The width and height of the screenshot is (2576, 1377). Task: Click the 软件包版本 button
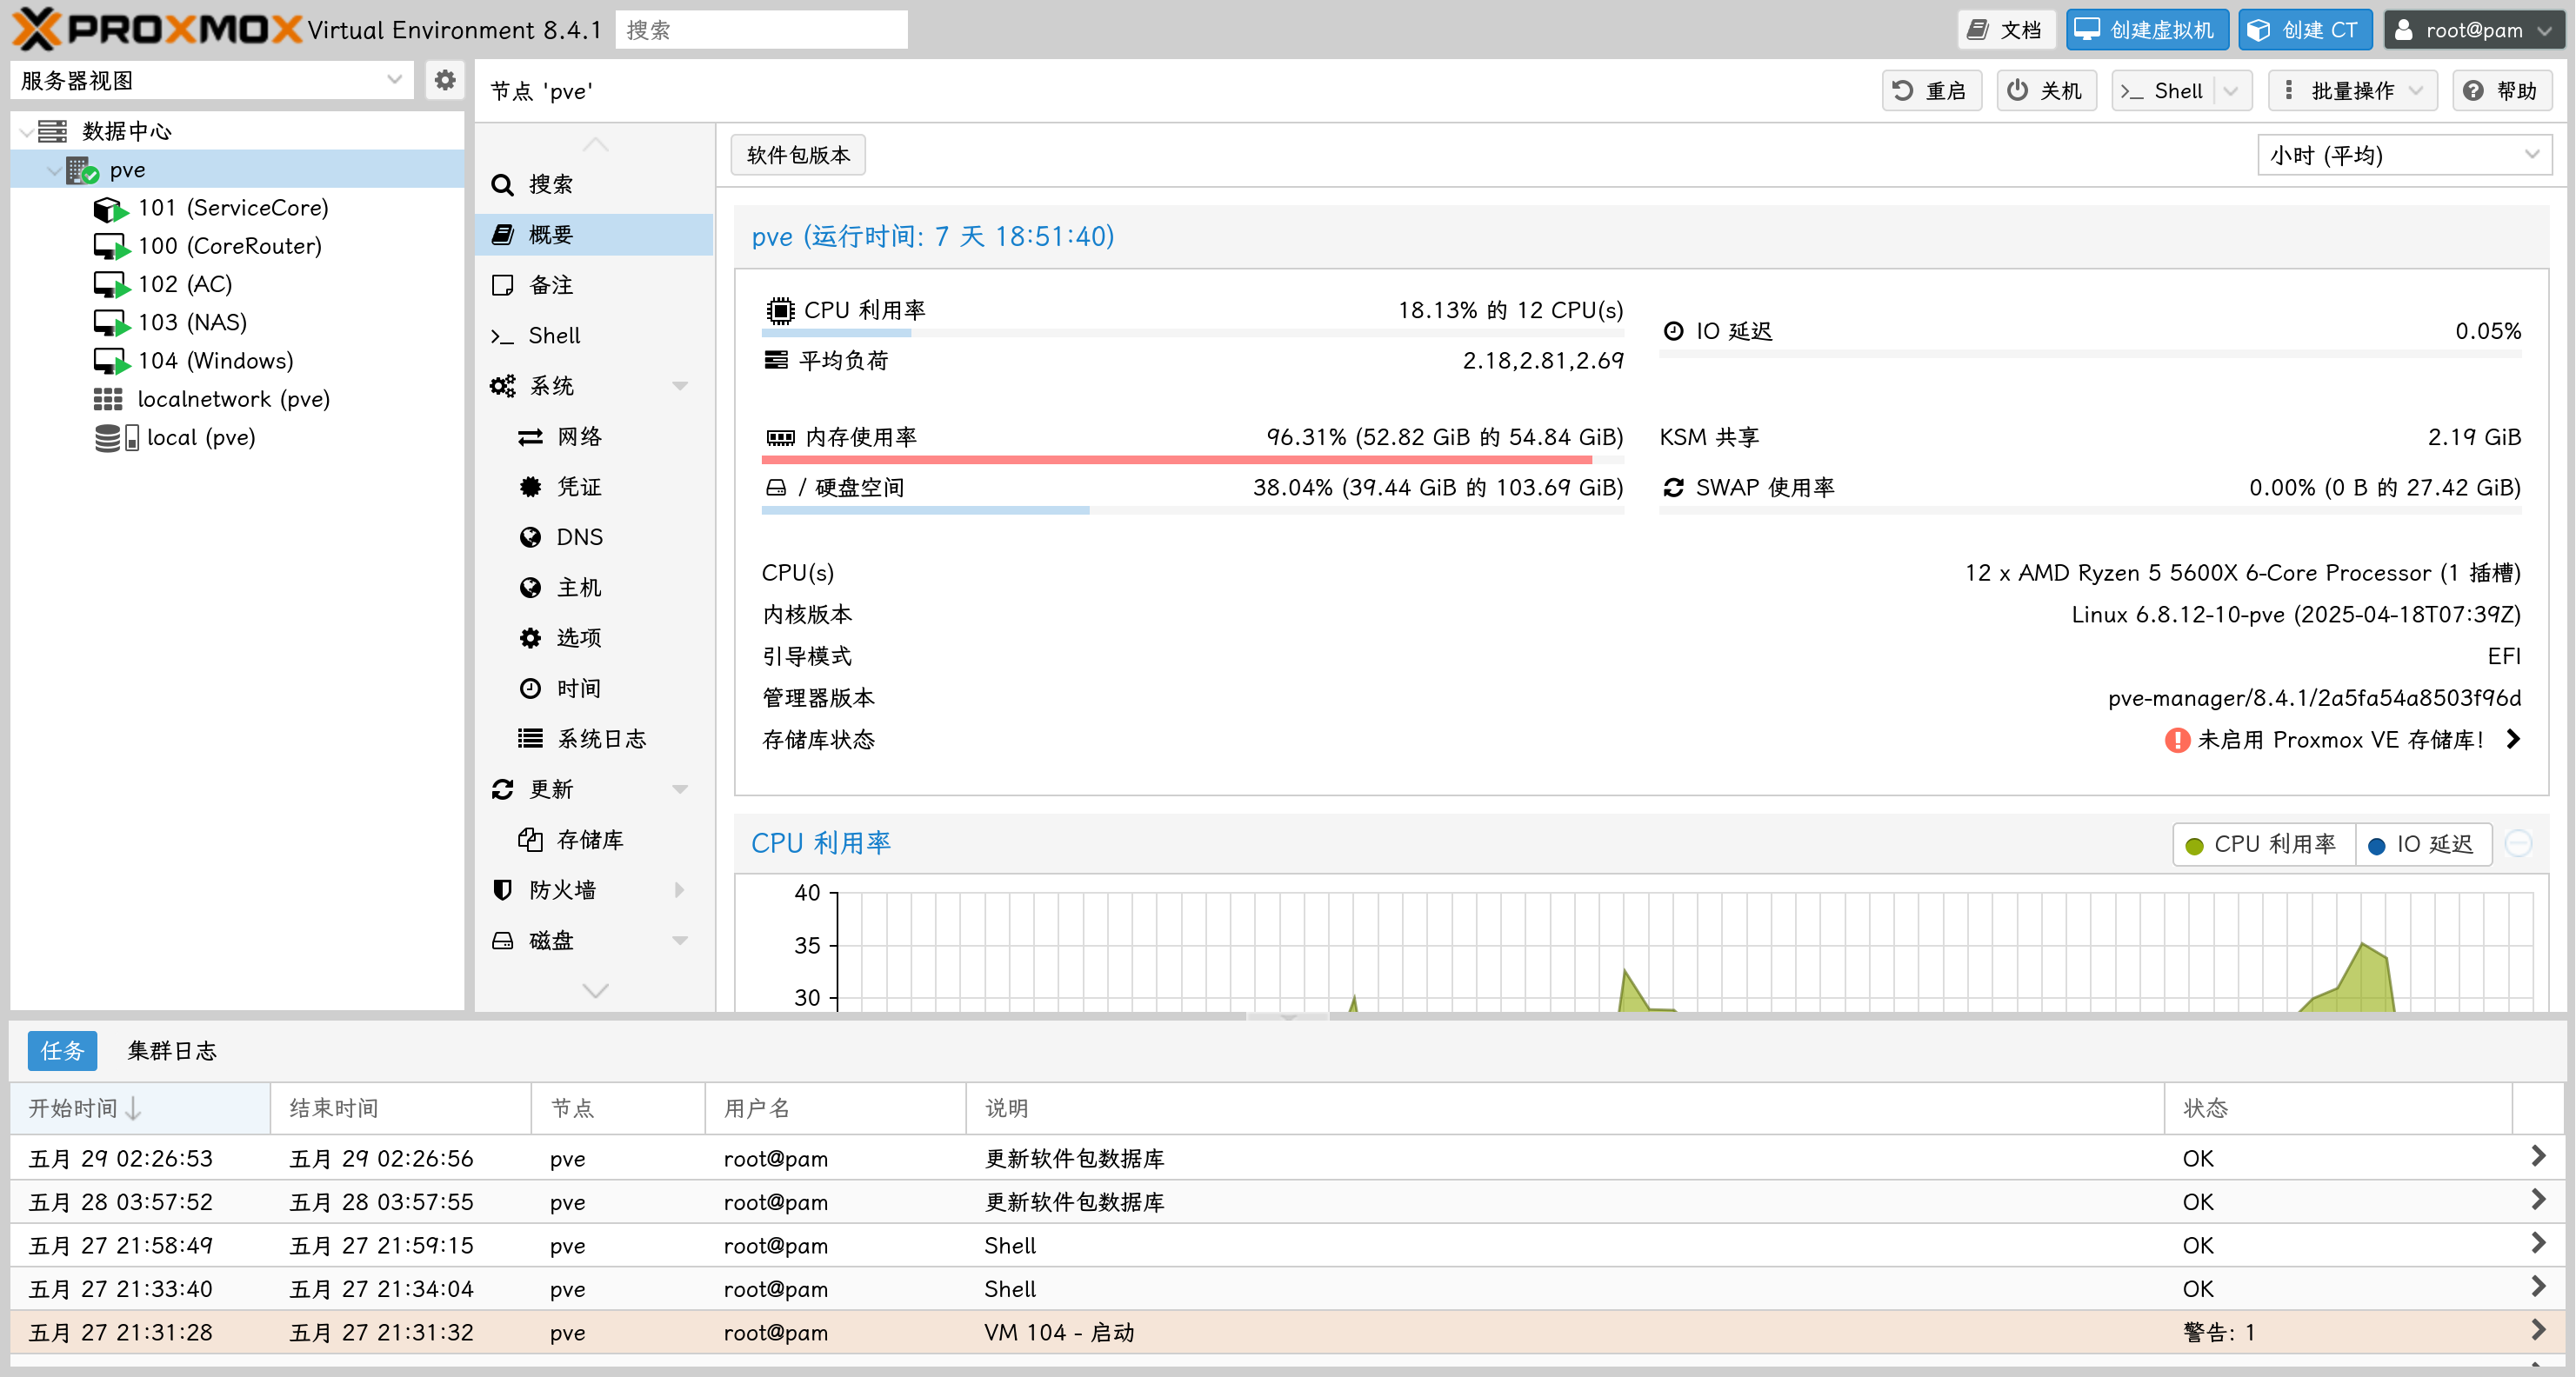(x=797, y=155)
